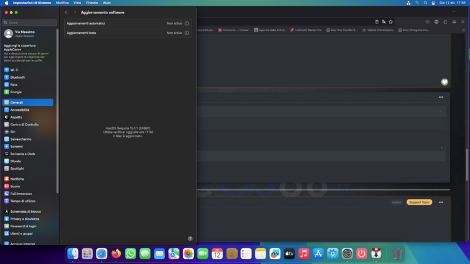Open the Vista menu in the menu bar
Screen dimensions: 470x264
pyautogui.click(x=77, y=3)
